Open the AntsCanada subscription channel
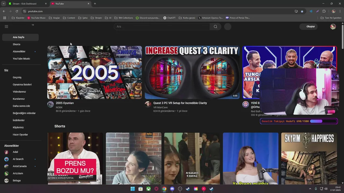The width and height of the screenshot is (344, 193). click(x=20, y=166)
